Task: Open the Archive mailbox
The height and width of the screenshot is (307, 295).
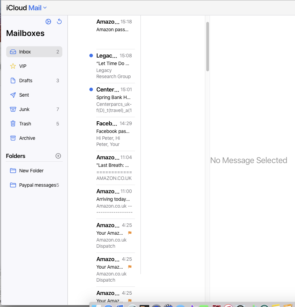Action: (34, 138)
